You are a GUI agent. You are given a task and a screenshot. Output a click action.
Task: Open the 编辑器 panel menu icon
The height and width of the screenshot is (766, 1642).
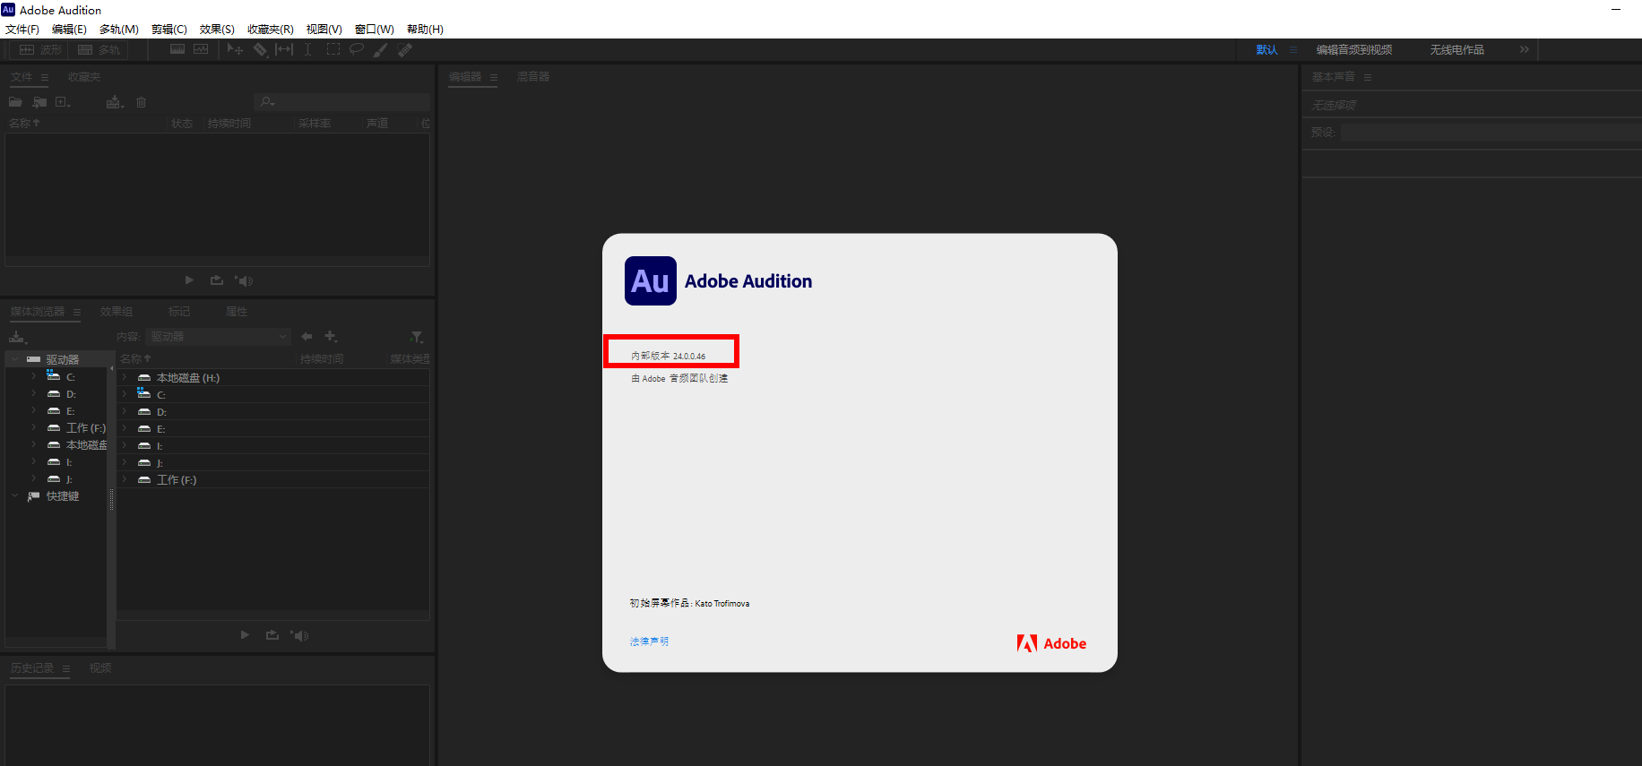pyautogui.click(x=494, y=78)
